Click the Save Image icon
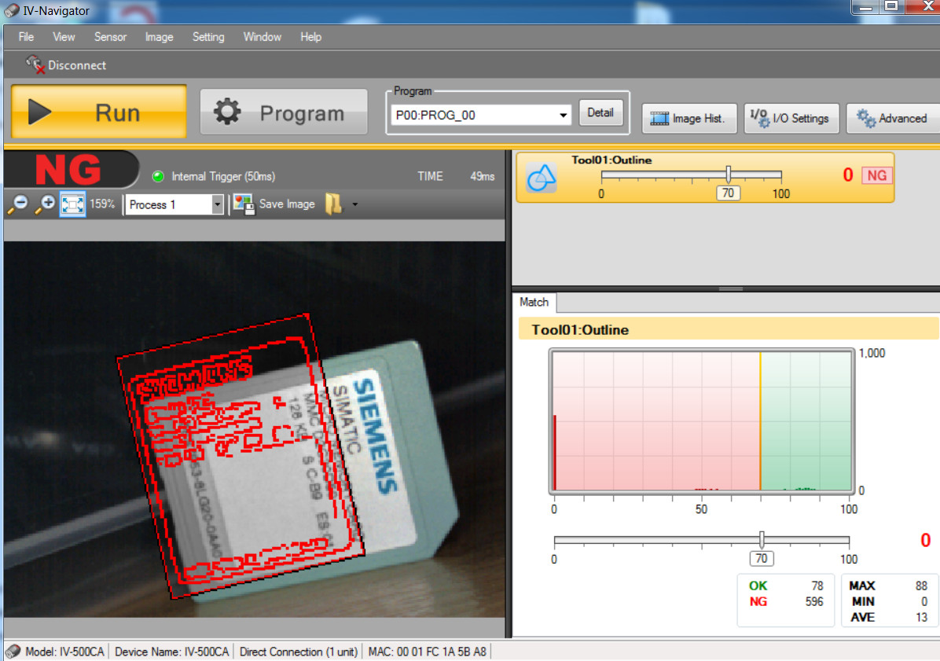Screen dimensions: 940x661 pos(244,204)
